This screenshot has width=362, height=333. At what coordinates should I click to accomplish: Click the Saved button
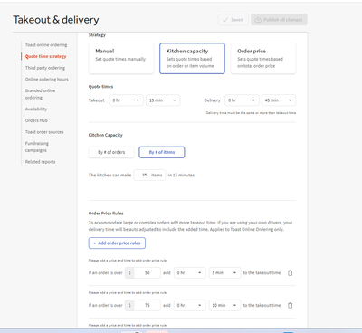(233, 20)
